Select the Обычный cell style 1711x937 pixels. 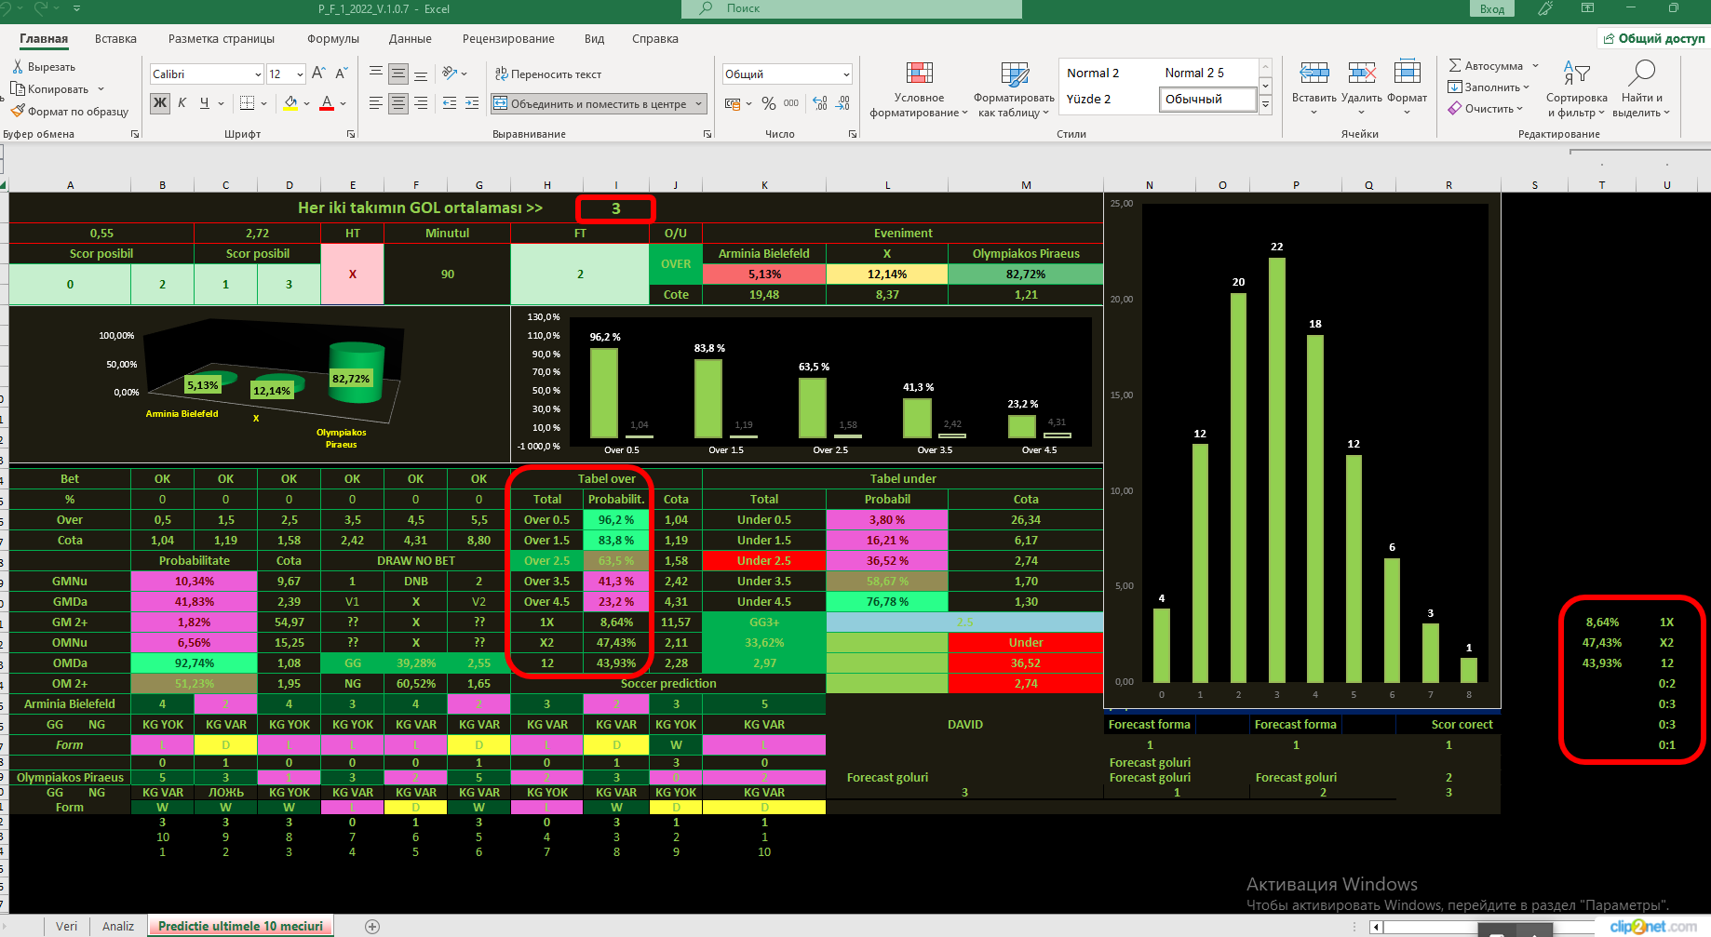click(x=1207, y=99)
